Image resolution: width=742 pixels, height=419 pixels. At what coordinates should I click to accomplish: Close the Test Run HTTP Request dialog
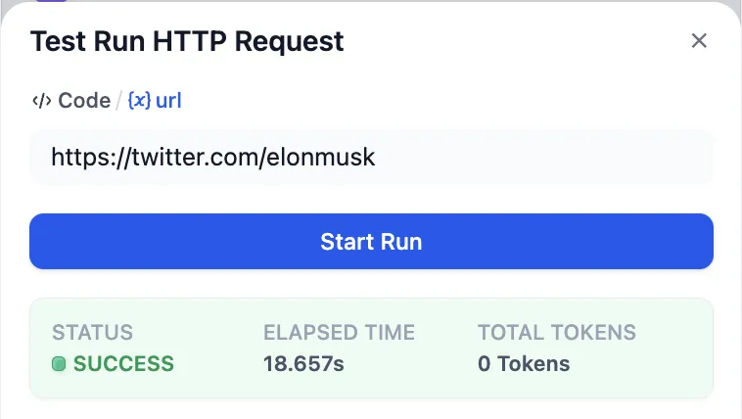(x=699, y=41)
